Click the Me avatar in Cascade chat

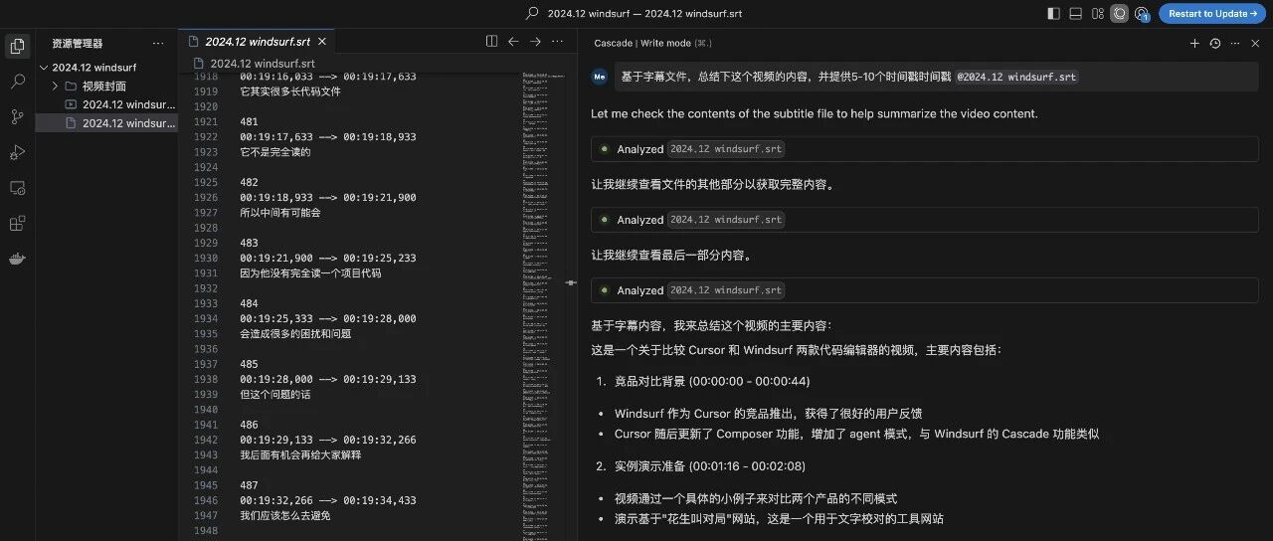[x=600, y=77]
